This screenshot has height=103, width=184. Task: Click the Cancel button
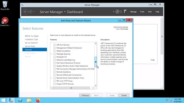124,95
